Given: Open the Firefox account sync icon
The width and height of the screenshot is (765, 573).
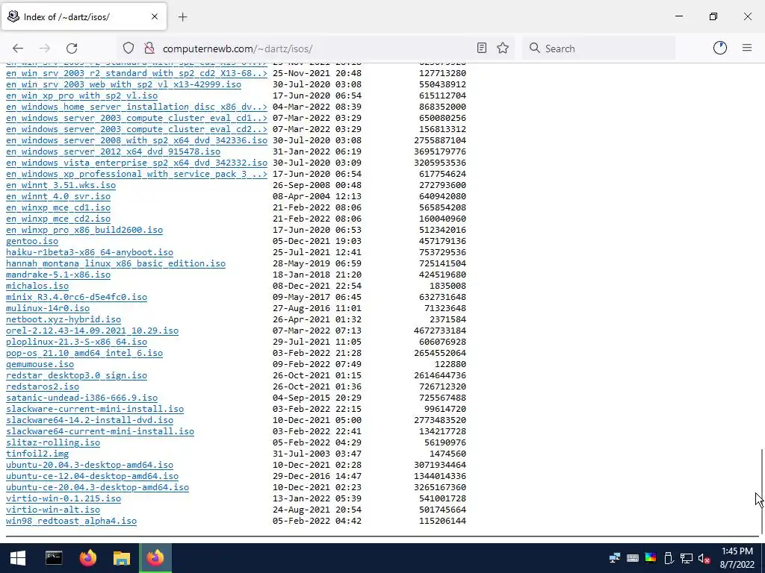Looking at the screenshot, I should [720, 48].
